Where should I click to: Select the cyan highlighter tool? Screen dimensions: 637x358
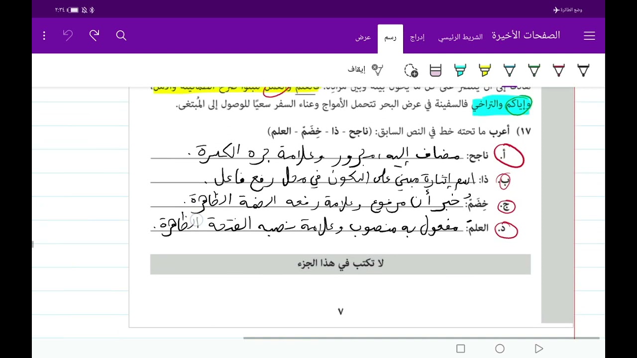point(460,71)
